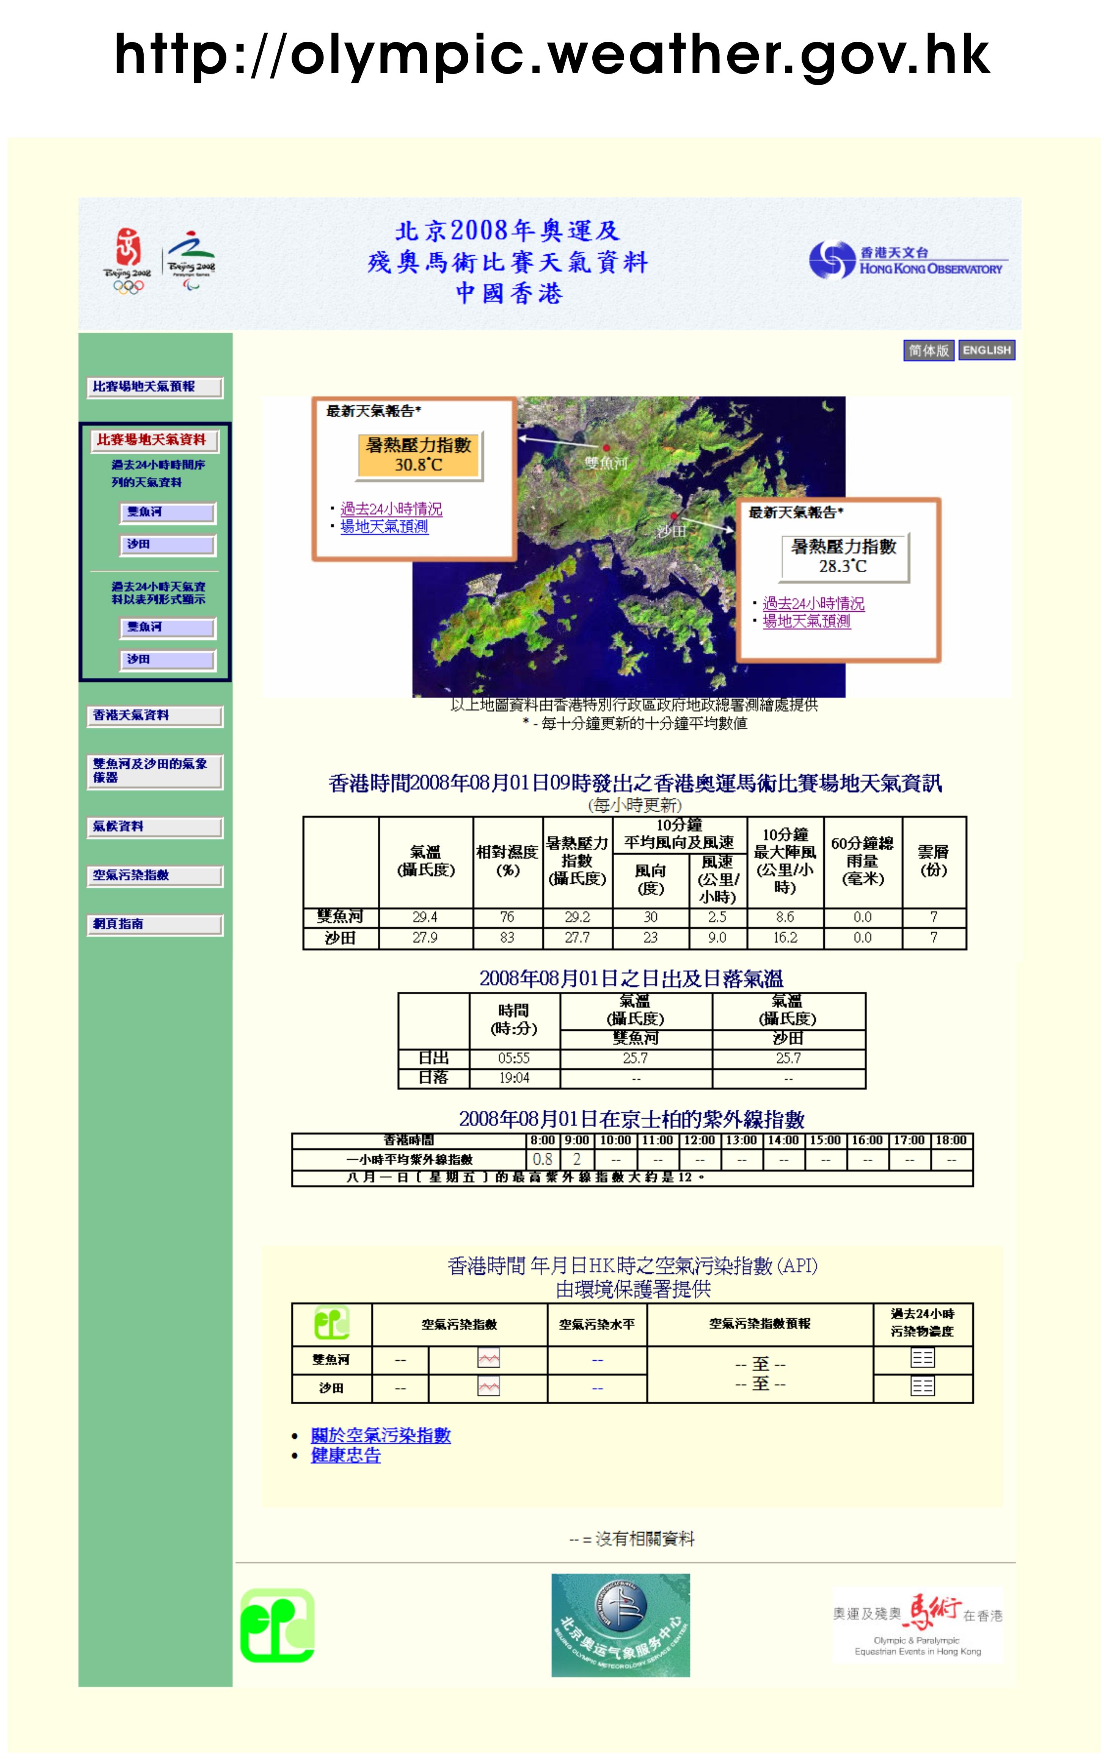Select 雙魚河 under the table format section
1108x1760 pixels.
tap(167, 629)
